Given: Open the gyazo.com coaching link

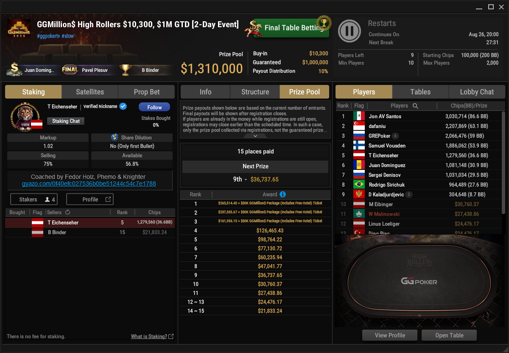Looking at the screenshot, I should tap(89, 184).
